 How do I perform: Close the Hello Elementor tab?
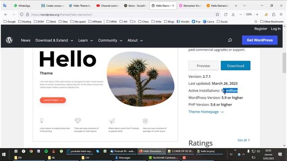(173, 6)
